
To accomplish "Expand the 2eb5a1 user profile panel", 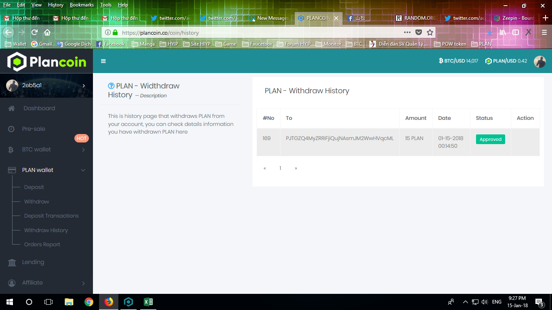I will tap(46, 85).
